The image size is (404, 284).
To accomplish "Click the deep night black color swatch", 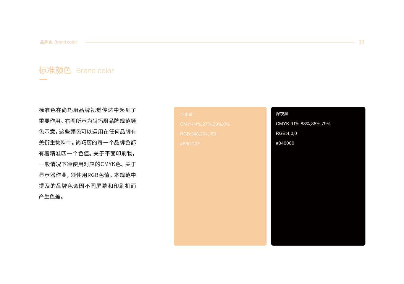I will [x=318, y=176].
